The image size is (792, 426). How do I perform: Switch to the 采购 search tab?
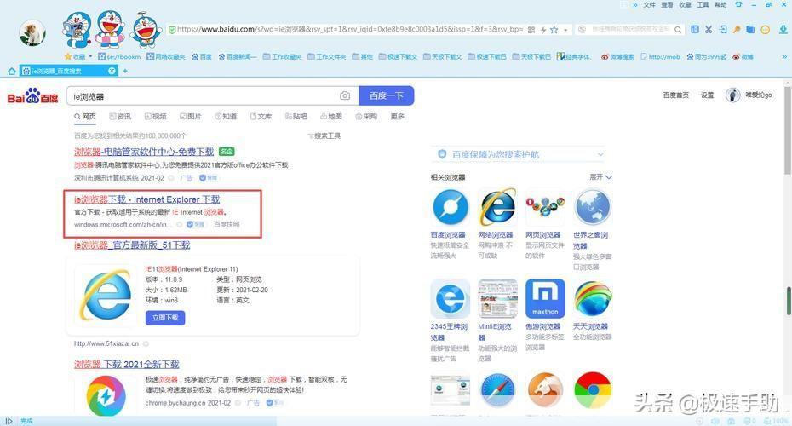tap(366, 116)
